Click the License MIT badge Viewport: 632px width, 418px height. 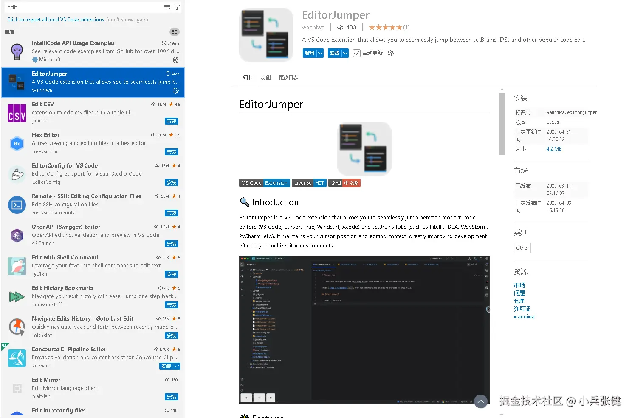tap(309, 183)
